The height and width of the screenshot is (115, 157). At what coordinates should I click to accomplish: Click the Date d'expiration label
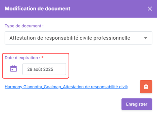coord(22,58)
